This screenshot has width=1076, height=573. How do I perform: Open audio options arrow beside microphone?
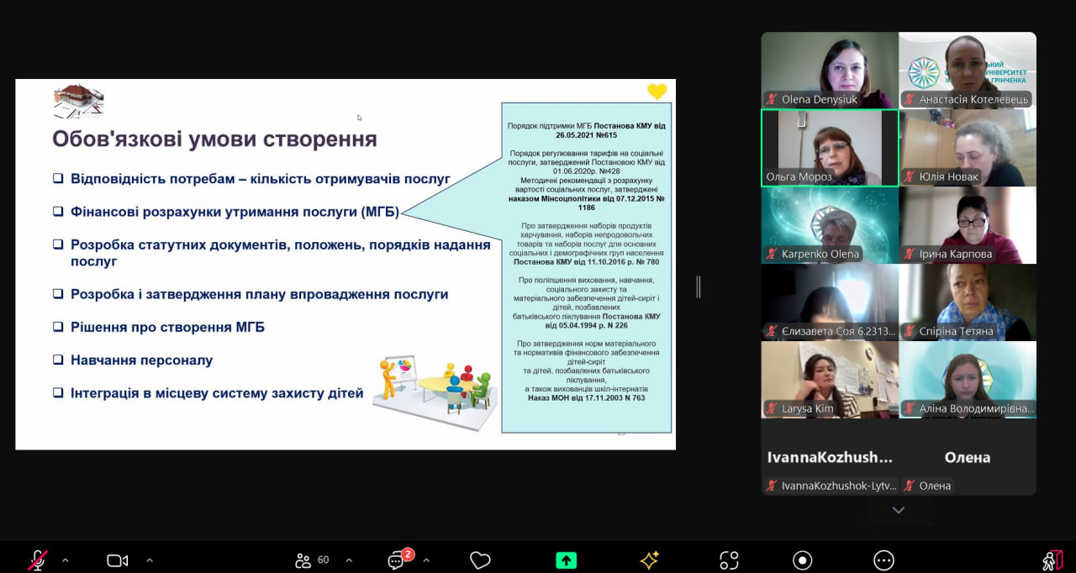click(x=66, y=560)
